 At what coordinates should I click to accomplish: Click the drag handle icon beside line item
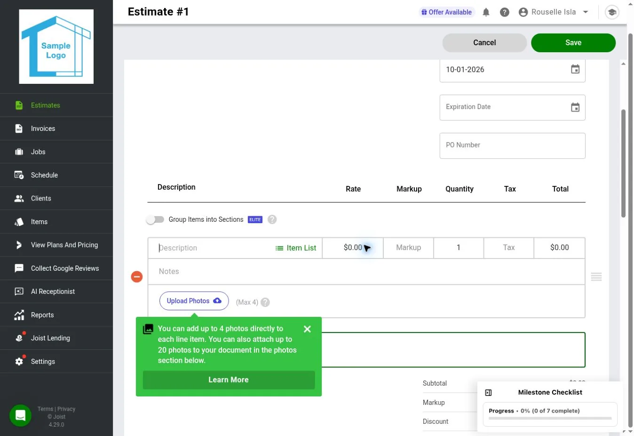click(596, 277)
